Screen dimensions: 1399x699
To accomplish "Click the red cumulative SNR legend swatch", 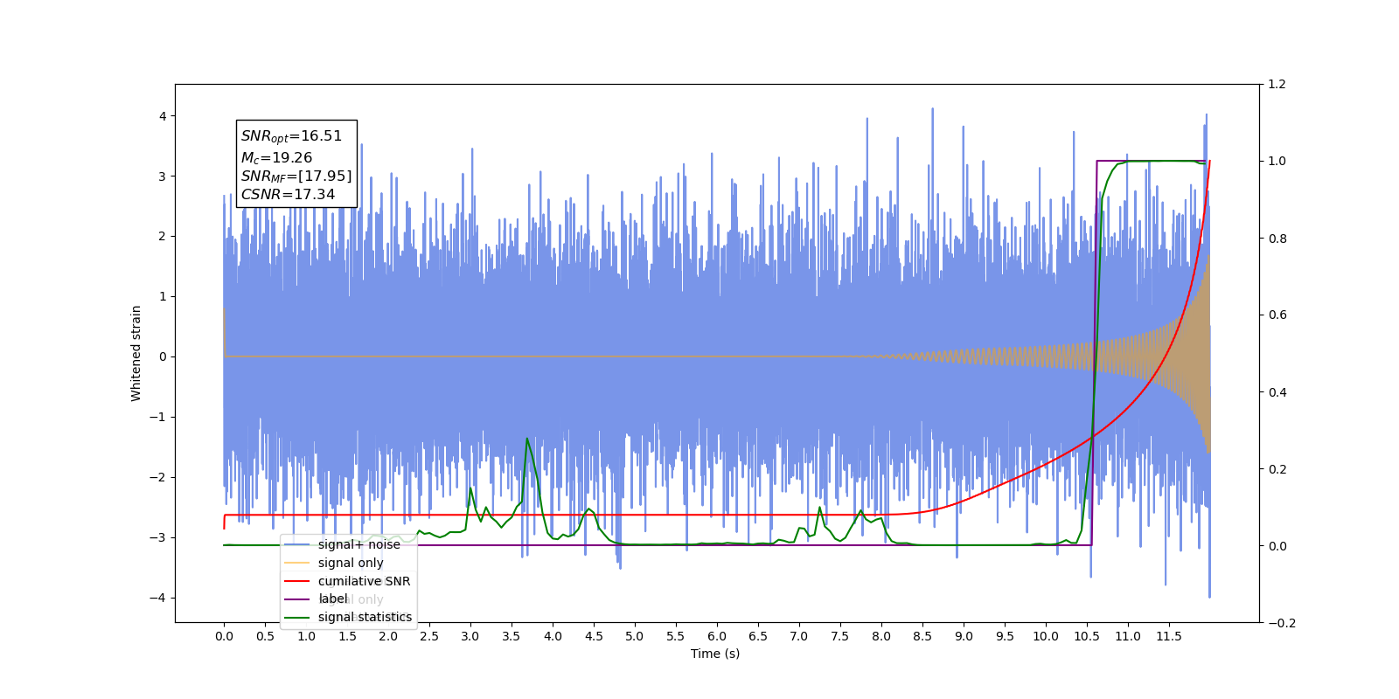I will [x=297, y=581].
